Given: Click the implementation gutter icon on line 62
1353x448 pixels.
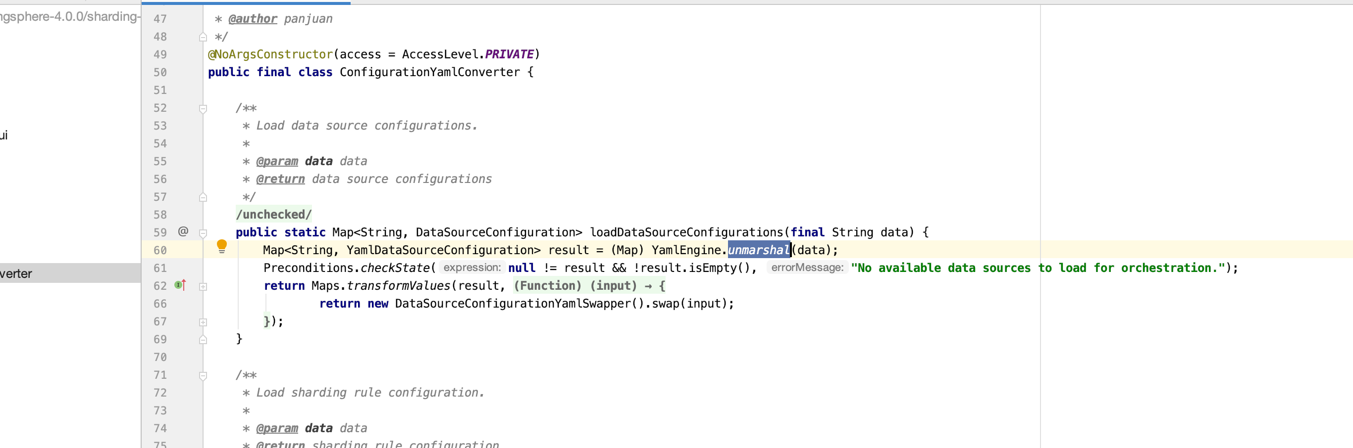Looking at the screenshot, I should click(x=180, y=285).
